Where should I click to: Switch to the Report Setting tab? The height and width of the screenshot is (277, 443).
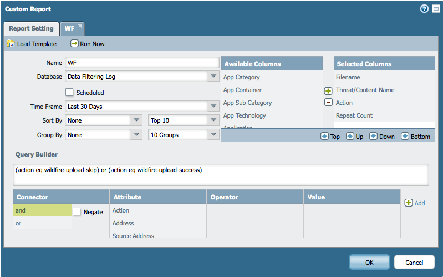click(31, 28)
